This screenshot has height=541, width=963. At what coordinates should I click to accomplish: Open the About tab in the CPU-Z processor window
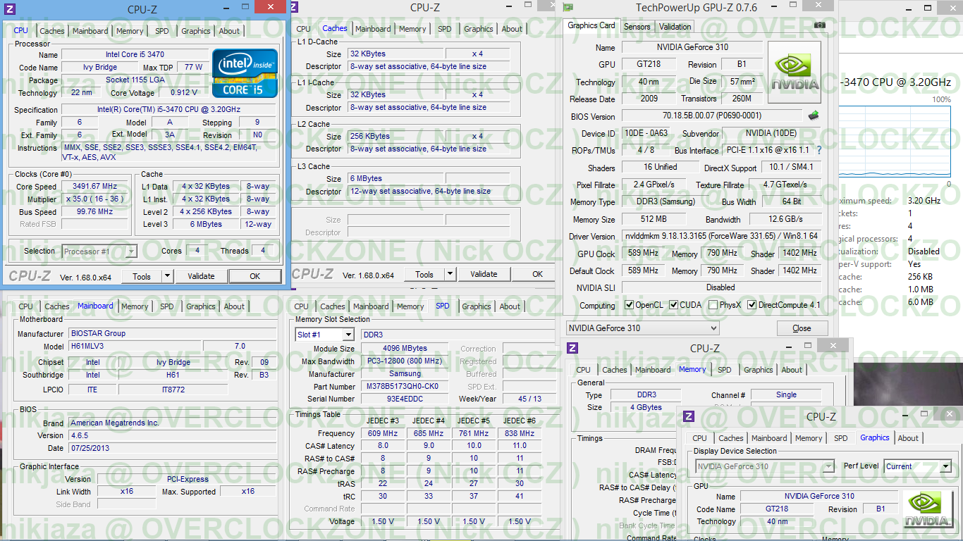pyautogui.click(x=229, y=31)
